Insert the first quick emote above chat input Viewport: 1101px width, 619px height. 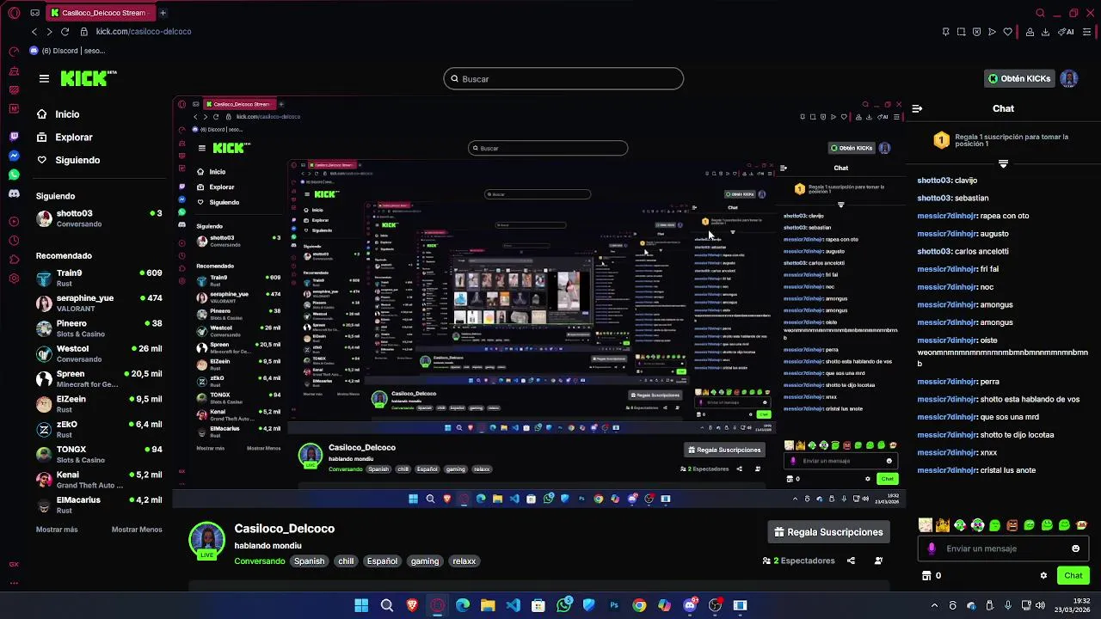click(x=925, y=525)
